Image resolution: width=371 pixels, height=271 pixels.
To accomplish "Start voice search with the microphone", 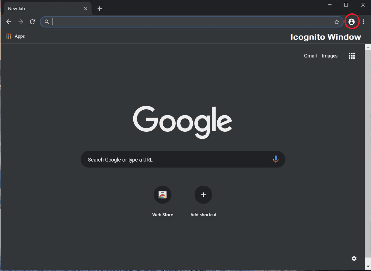I will point(276,159).
